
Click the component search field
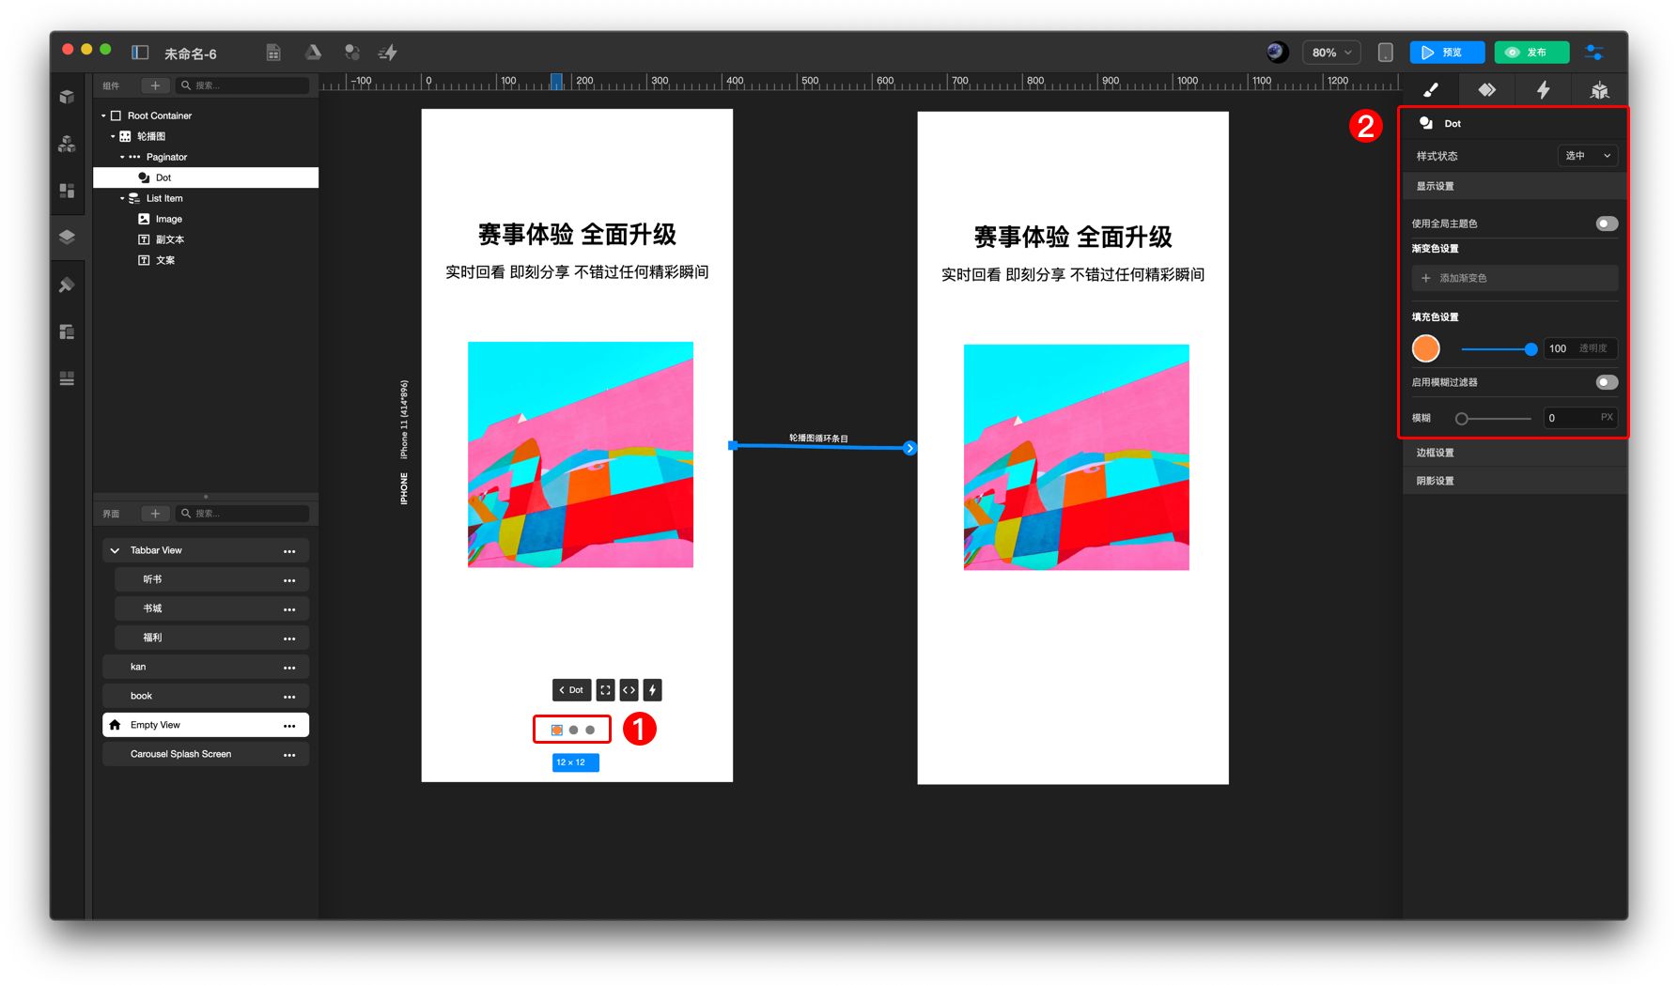pyautogui.click(x=242, y=85)
